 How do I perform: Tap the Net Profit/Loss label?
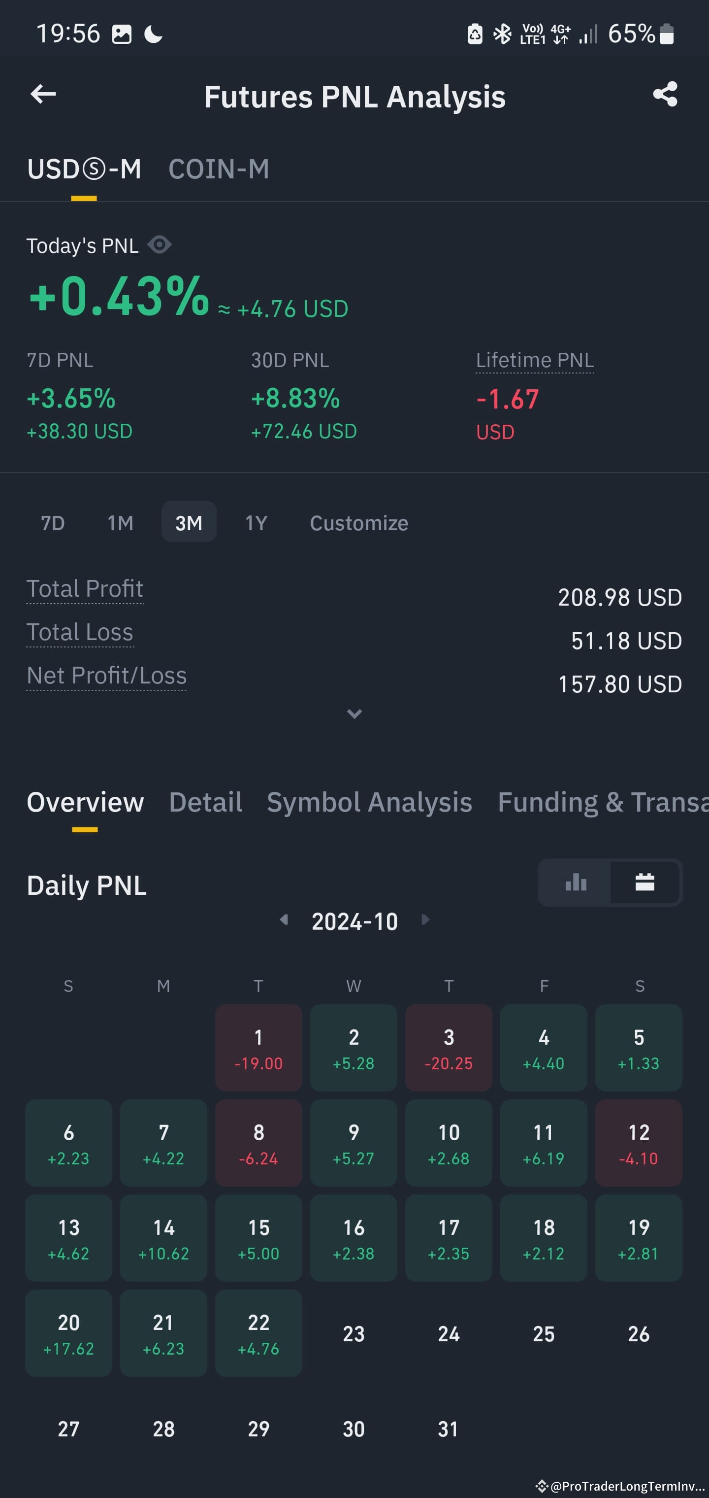click(x=106, y=676)
